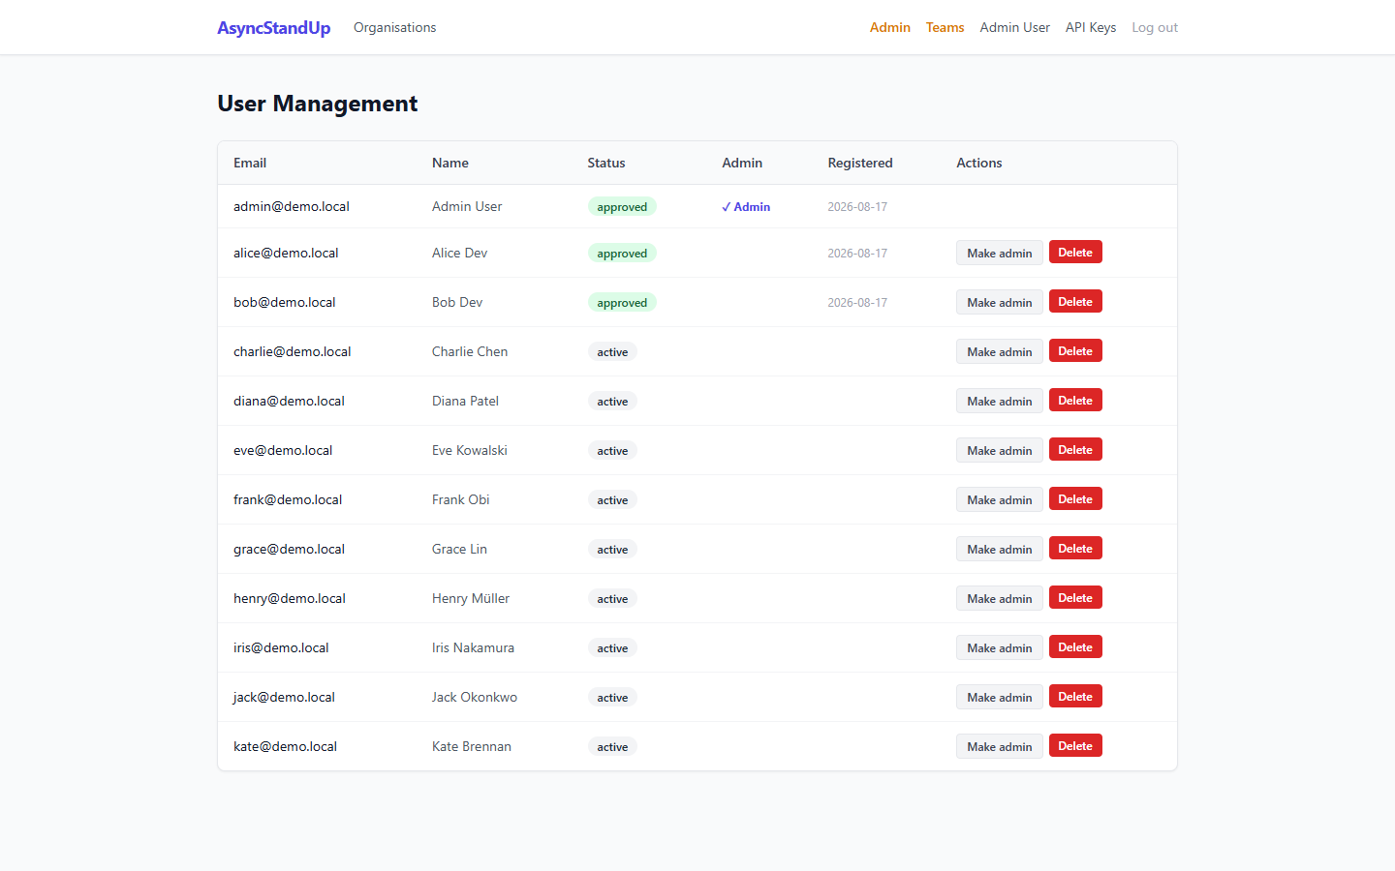Delete Diana Patel's account
This screenshot has width=1395, height=871.
1075,401
